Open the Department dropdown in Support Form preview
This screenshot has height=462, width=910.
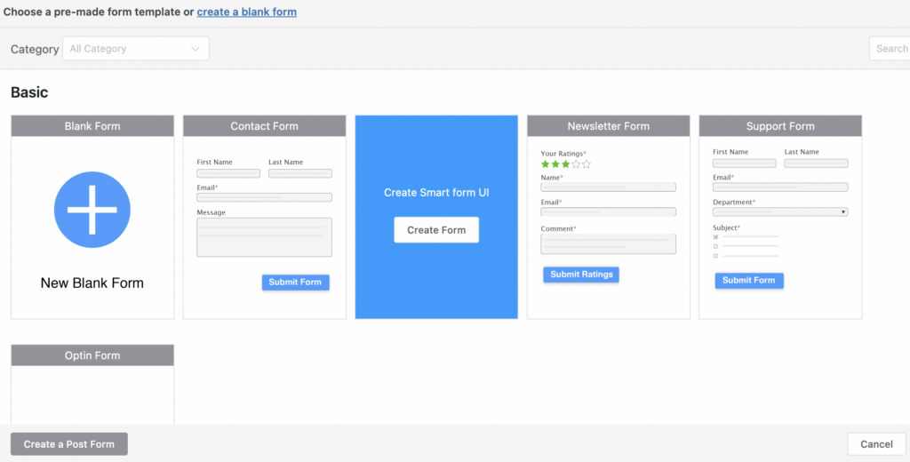(780, 211)
